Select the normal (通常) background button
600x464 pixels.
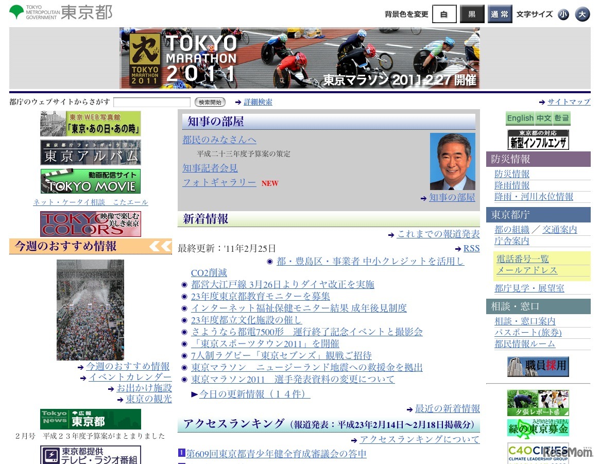click(500, 14)
